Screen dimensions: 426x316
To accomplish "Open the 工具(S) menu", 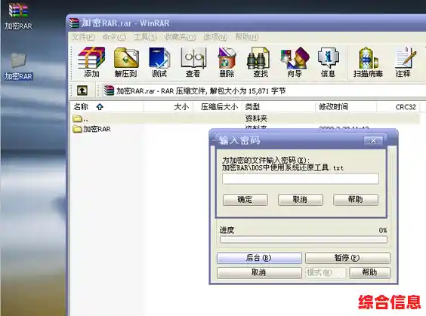I will pos(145,37).
